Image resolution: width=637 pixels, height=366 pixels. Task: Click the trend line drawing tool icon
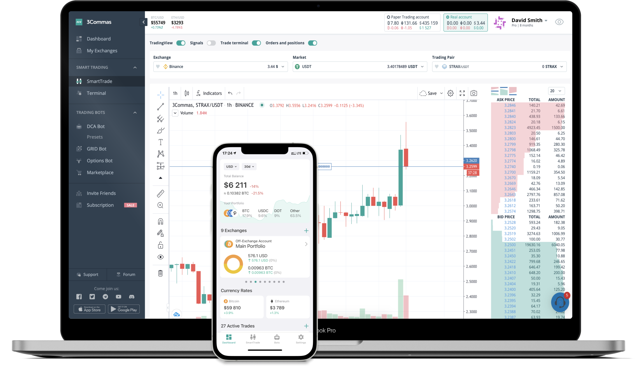[x=161, y=106]
